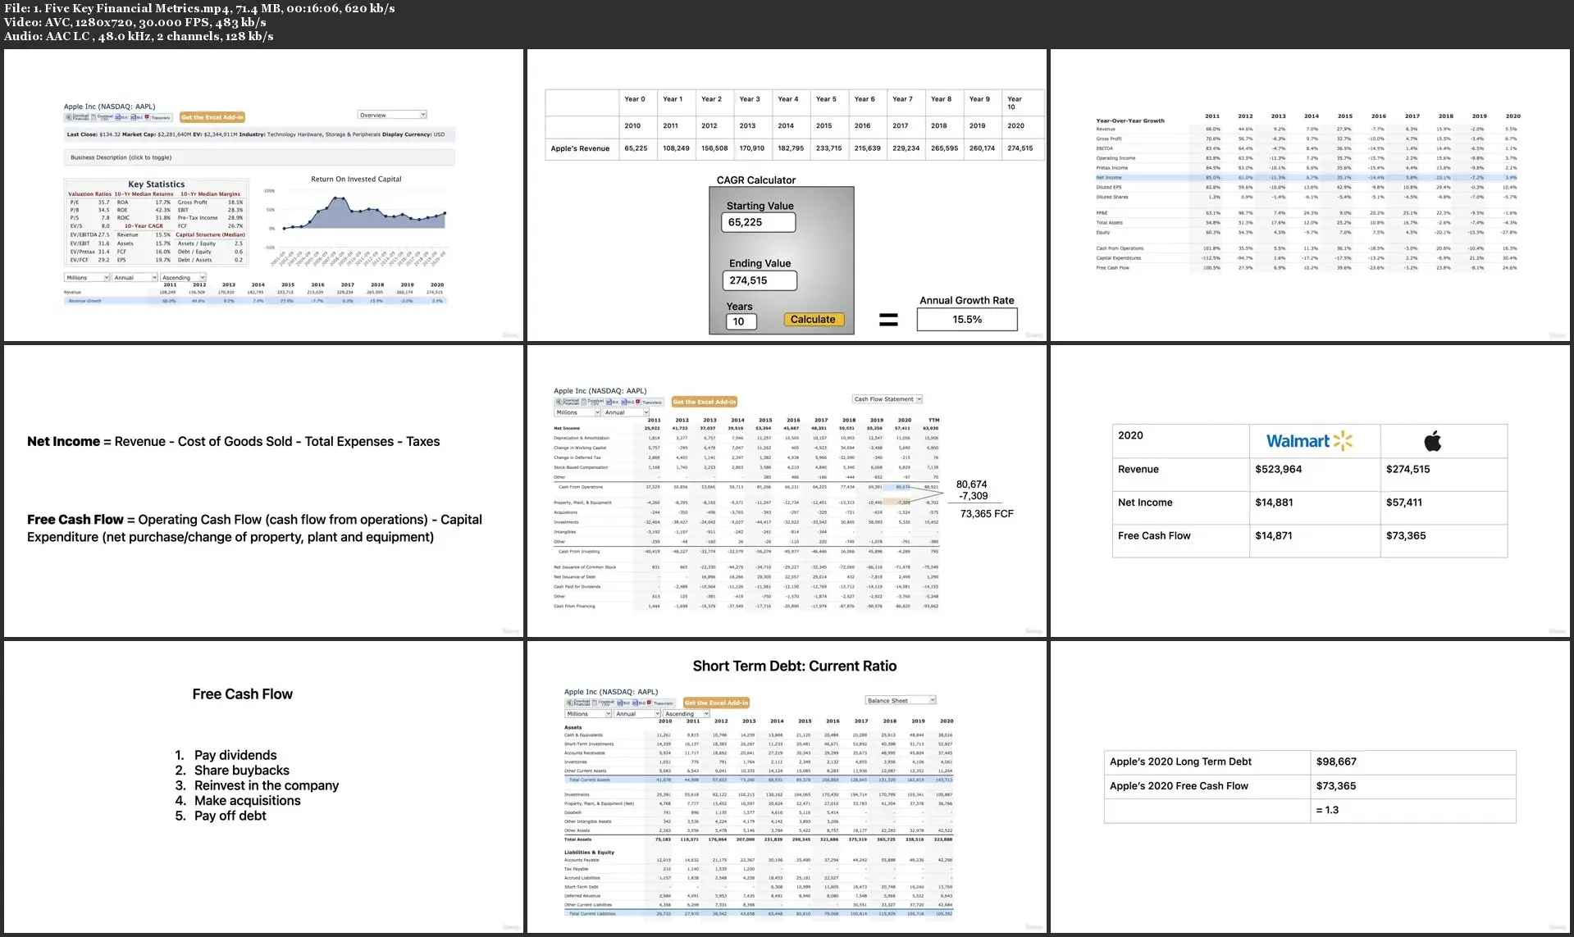This screenshot has height=937, width=1574.
Task: Click the Return On Invested Capital chart
Action: click(x=357, y=221)
